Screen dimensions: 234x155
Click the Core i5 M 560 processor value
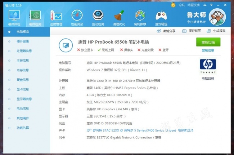123,81
